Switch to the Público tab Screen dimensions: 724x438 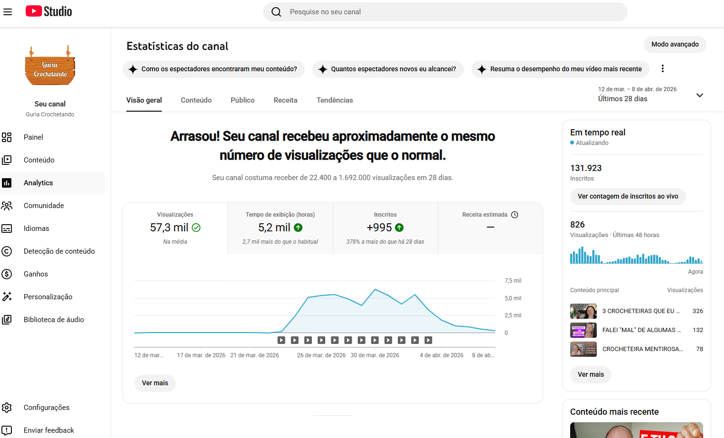(x=243, y=100)
